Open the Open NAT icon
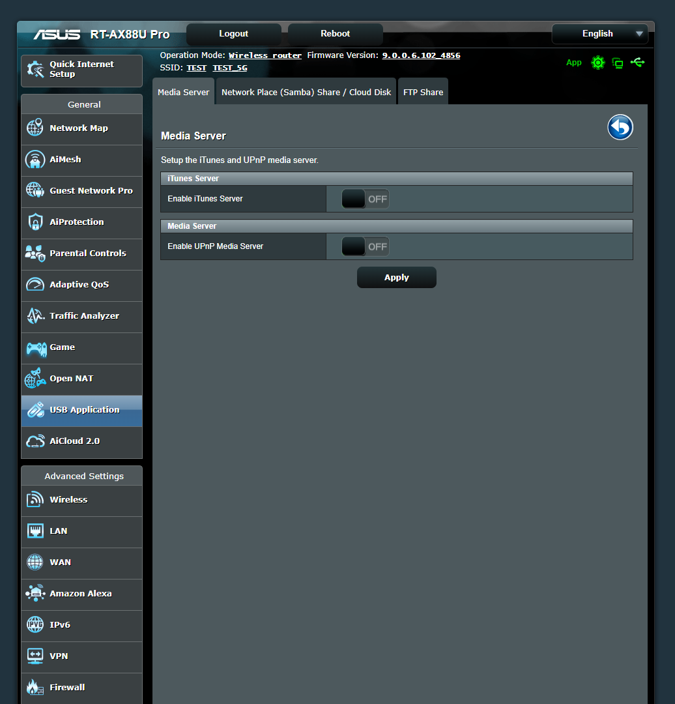Viewport: 675px width, 704px height. point(35,379)
